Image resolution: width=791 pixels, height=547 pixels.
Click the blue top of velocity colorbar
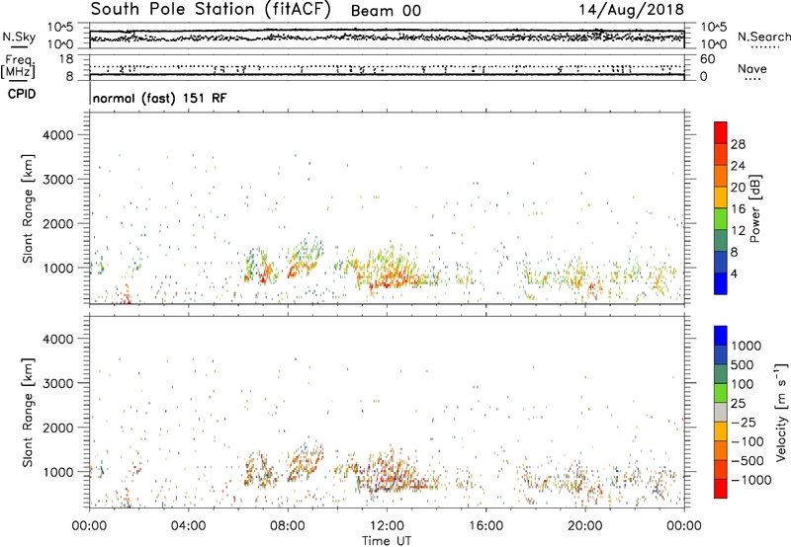[x=721, y=336]
